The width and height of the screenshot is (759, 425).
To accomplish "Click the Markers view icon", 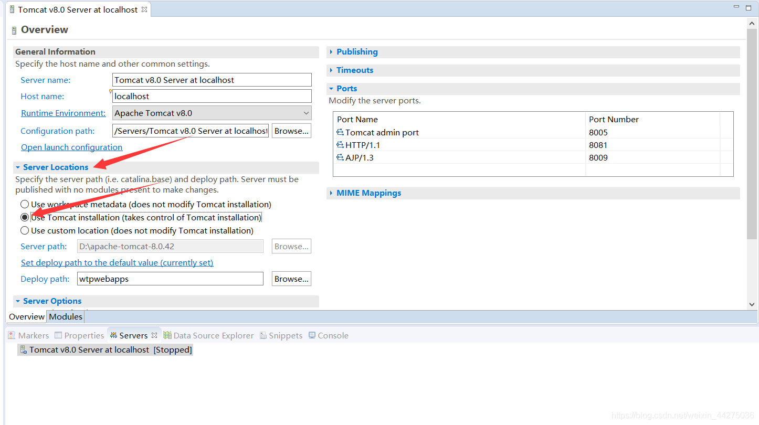I will 12,335.
